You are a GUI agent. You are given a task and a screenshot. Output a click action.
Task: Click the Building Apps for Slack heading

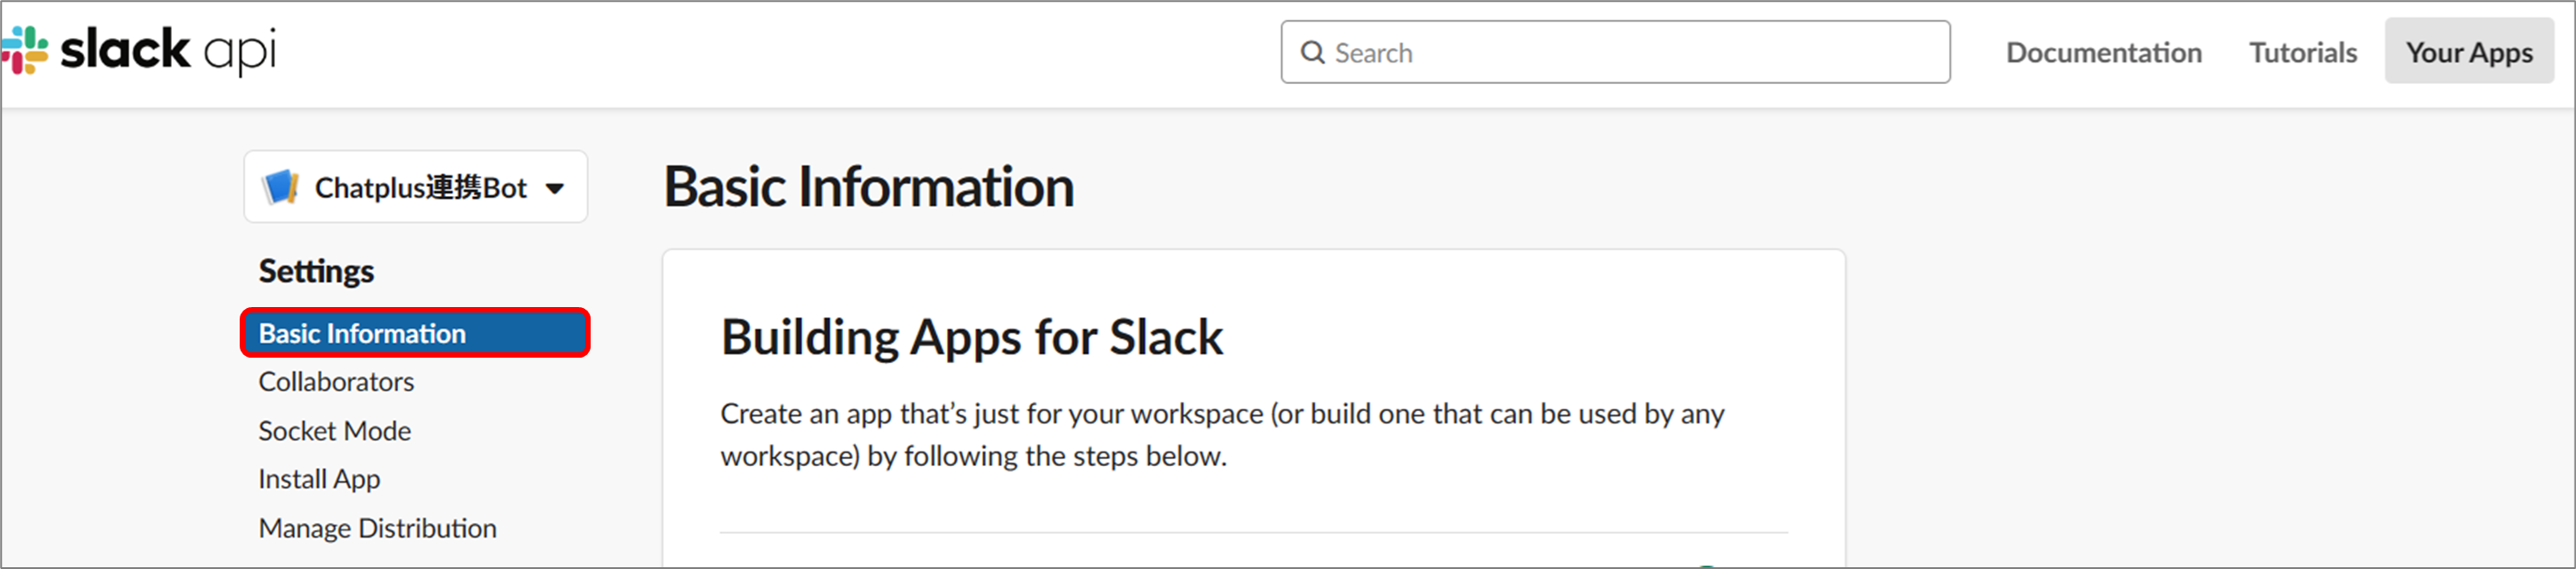pos(971,338)
